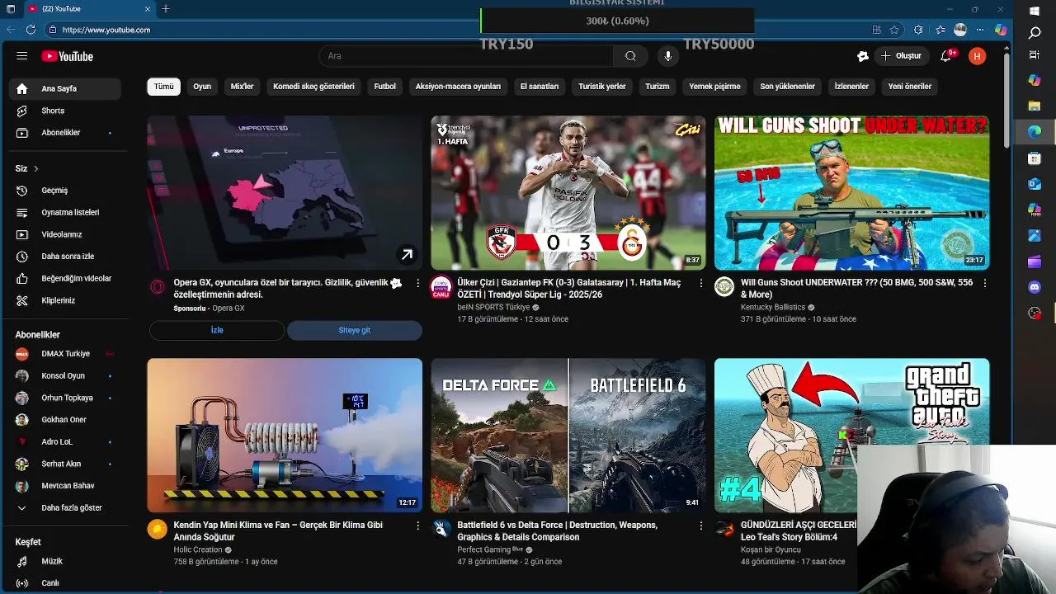The image size is (1056, 594).
Task: Bookmark page with the star icon
Action: 894,30
